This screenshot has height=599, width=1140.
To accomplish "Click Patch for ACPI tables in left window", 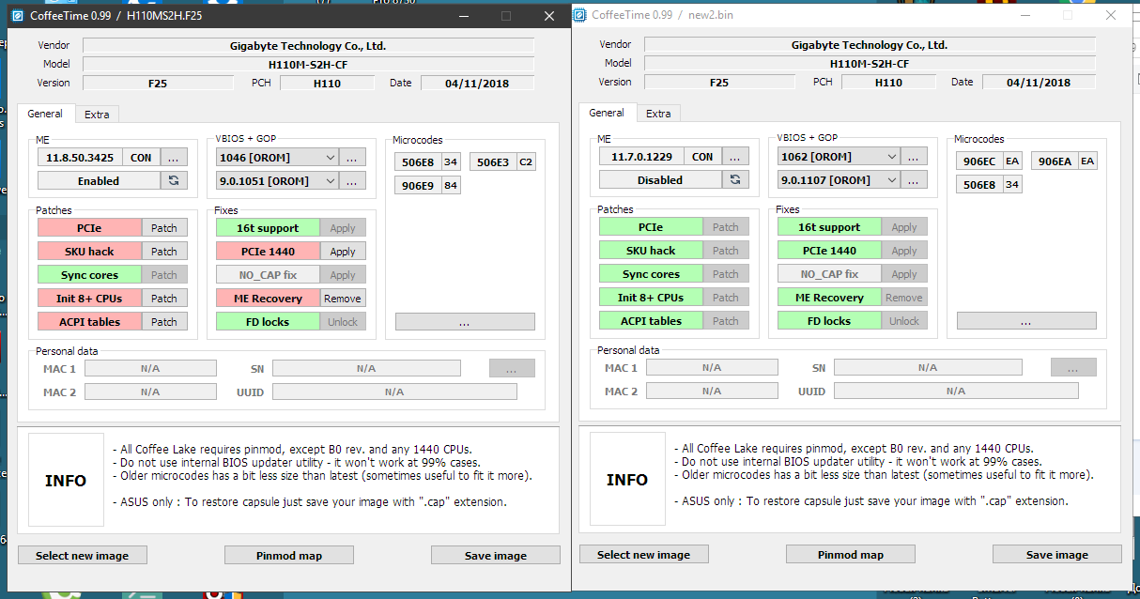I will click(164, 321).
